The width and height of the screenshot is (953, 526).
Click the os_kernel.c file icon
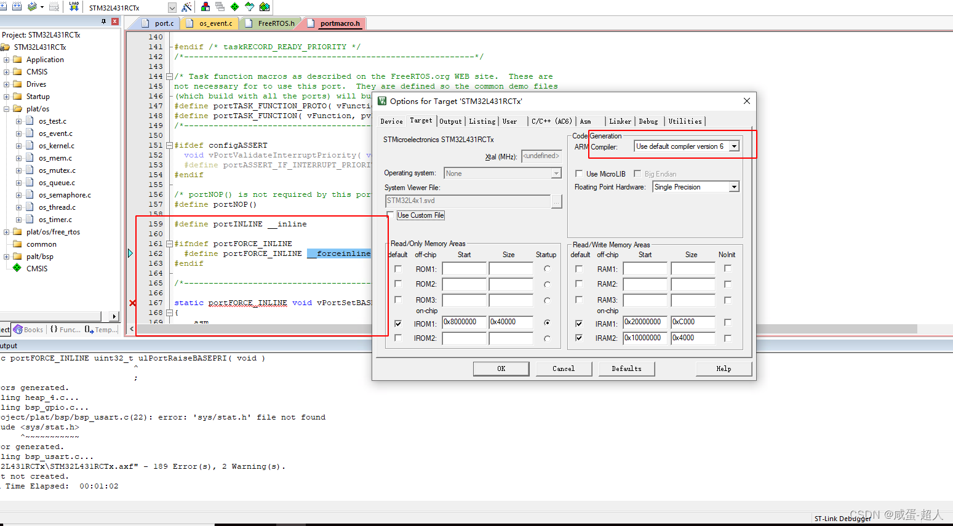point(30,146)
